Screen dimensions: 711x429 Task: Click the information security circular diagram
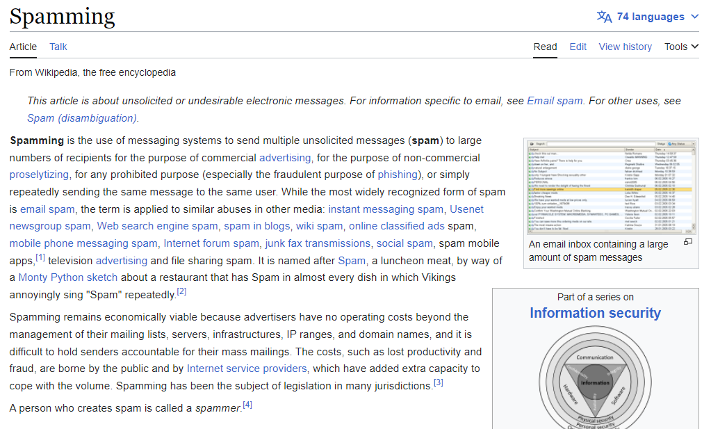click(x=595, y=378)
